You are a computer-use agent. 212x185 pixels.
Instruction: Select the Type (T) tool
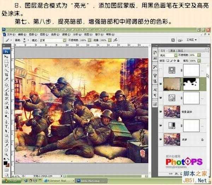(6, 126)
